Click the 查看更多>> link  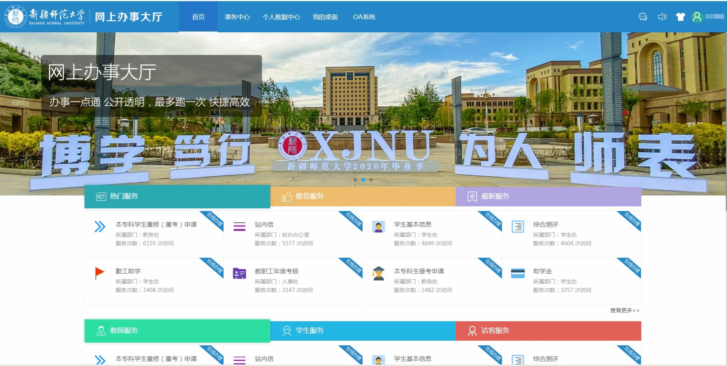click(625, 310)
